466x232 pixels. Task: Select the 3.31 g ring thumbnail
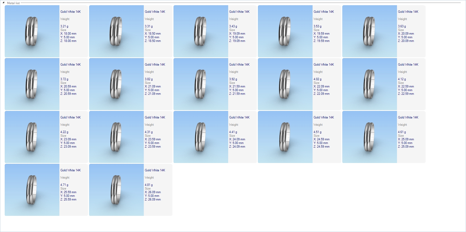[116, 31]
